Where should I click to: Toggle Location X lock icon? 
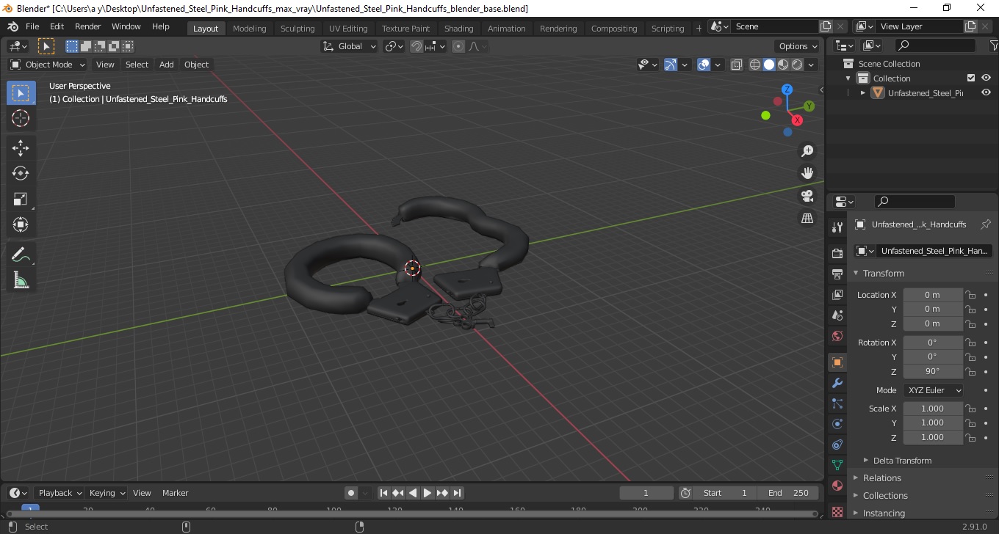[x=970, y=295]
